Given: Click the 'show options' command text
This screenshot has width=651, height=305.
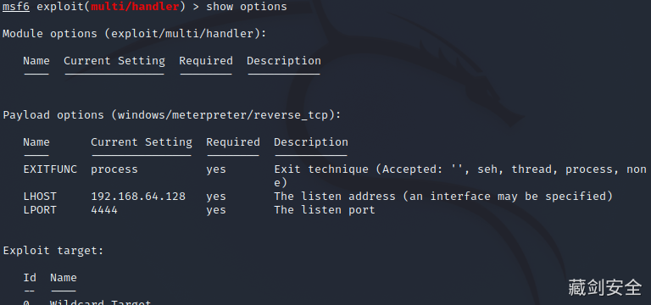Looking at the screenshot, I should click(x=246, y=7).
